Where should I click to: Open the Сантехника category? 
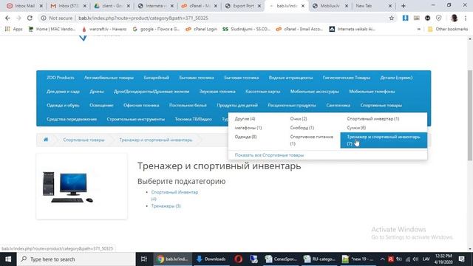pos(338,105)
